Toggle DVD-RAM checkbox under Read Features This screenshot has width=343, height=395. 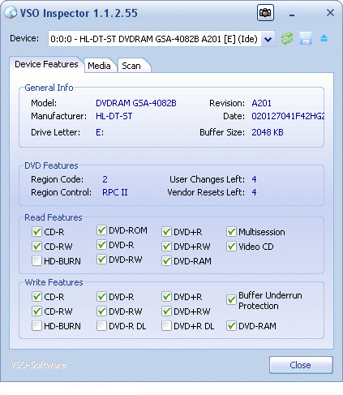point(166,261)
